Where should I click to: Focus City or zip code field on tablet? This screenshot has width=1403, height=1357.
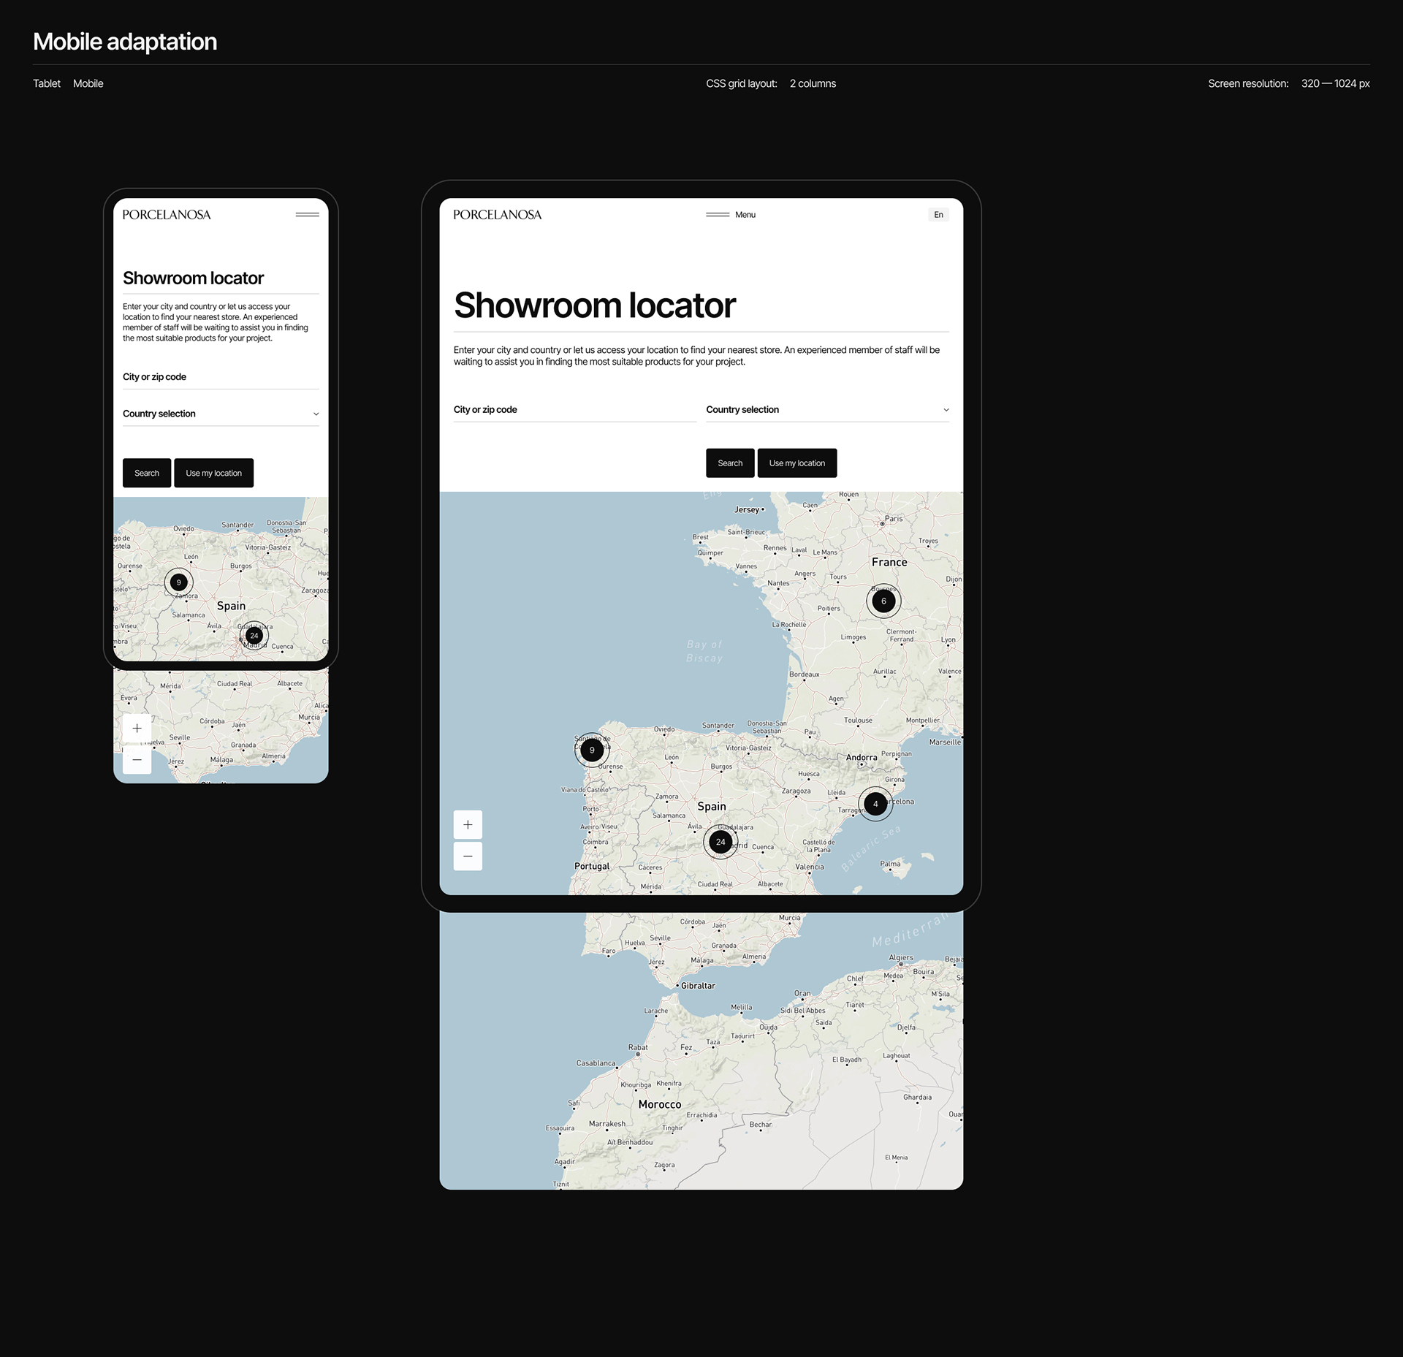[574, 410]
